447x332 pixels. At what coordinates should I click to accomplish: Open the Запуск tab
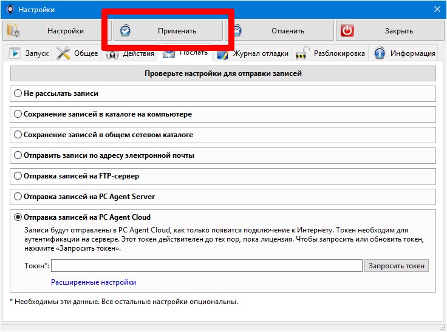[29, 53]
